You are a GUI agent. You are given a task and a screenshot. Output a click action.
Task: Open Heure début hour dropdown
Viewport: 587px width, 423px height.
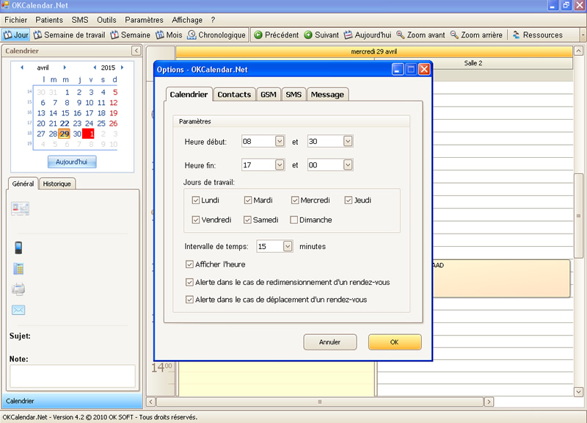pyautogui.click(x=280, y=141)
